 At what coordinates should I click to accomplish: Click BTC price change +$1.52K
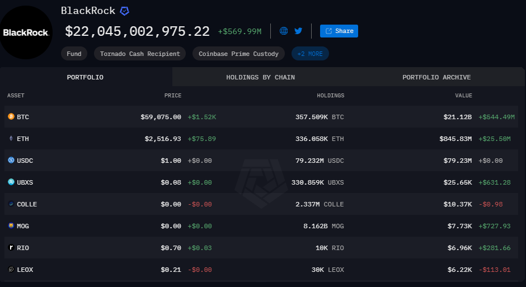coord(202,117)
